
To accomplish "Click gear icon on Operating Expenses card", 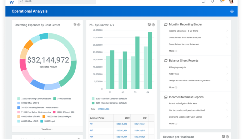I will coord(79,25).
